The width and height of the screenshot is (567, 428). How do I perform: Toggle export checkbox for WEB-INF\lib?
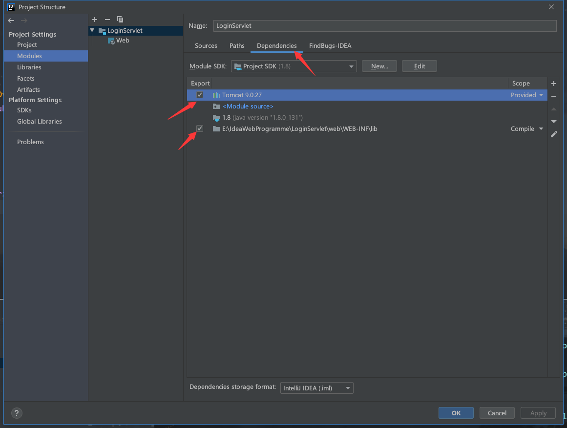click(200, 128)
